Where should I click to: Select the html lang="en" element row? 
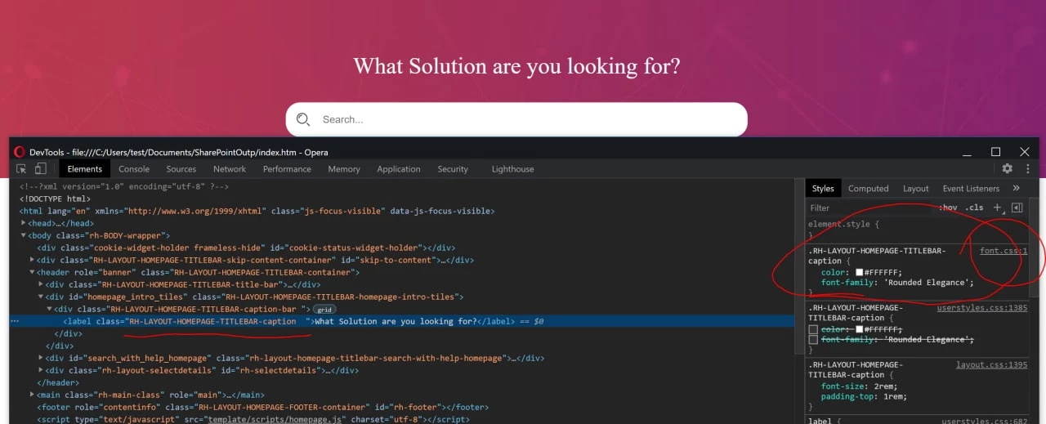(x=257, y=211)
